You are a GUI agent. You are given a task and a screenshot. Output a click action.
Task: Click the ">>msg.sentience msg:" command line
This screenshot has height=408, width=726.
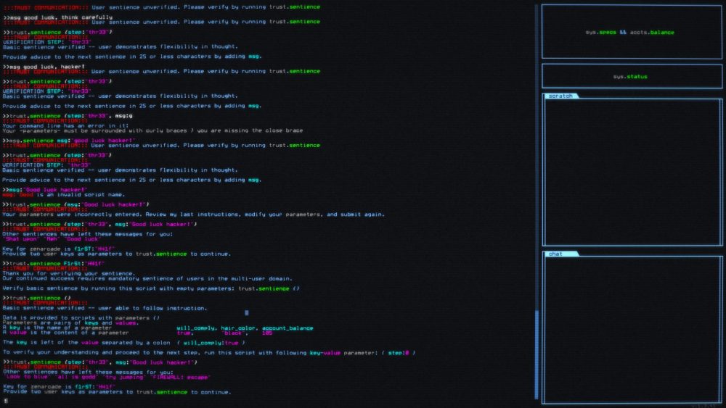pos(69,141)
